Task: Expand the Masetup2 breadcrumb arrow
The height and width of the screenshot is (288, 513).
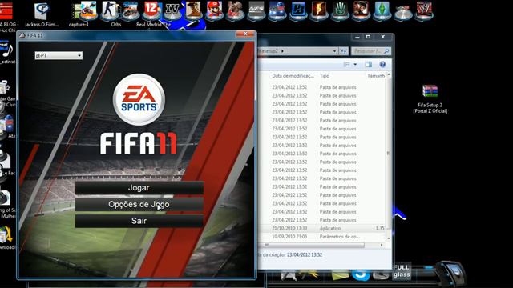Action: pos(282,51)
